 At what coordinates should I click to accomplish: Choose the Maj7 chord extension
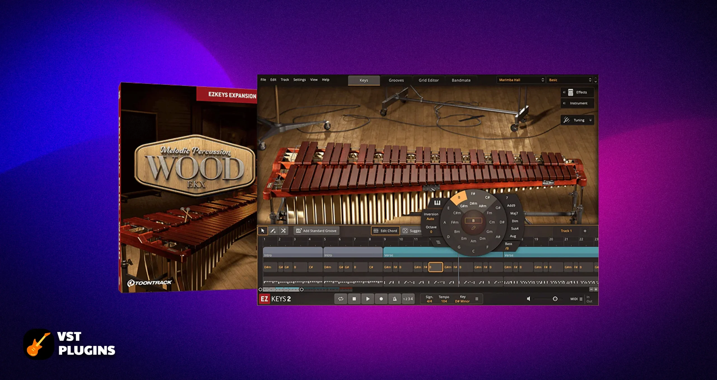coord(514,213)
